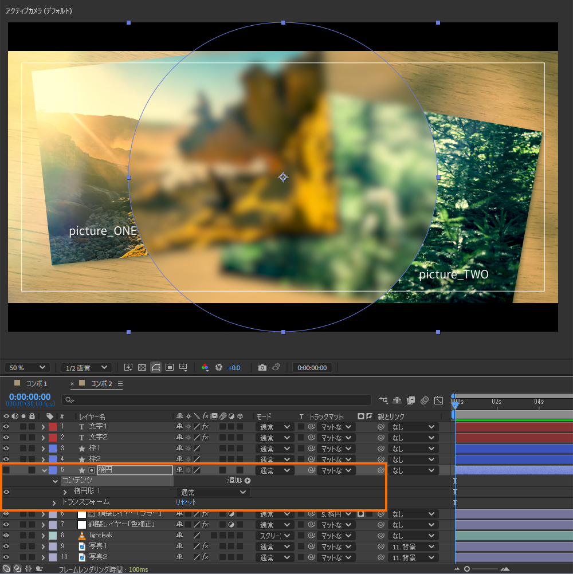Hide the lightleak layer eye icon

click(6, 536)
